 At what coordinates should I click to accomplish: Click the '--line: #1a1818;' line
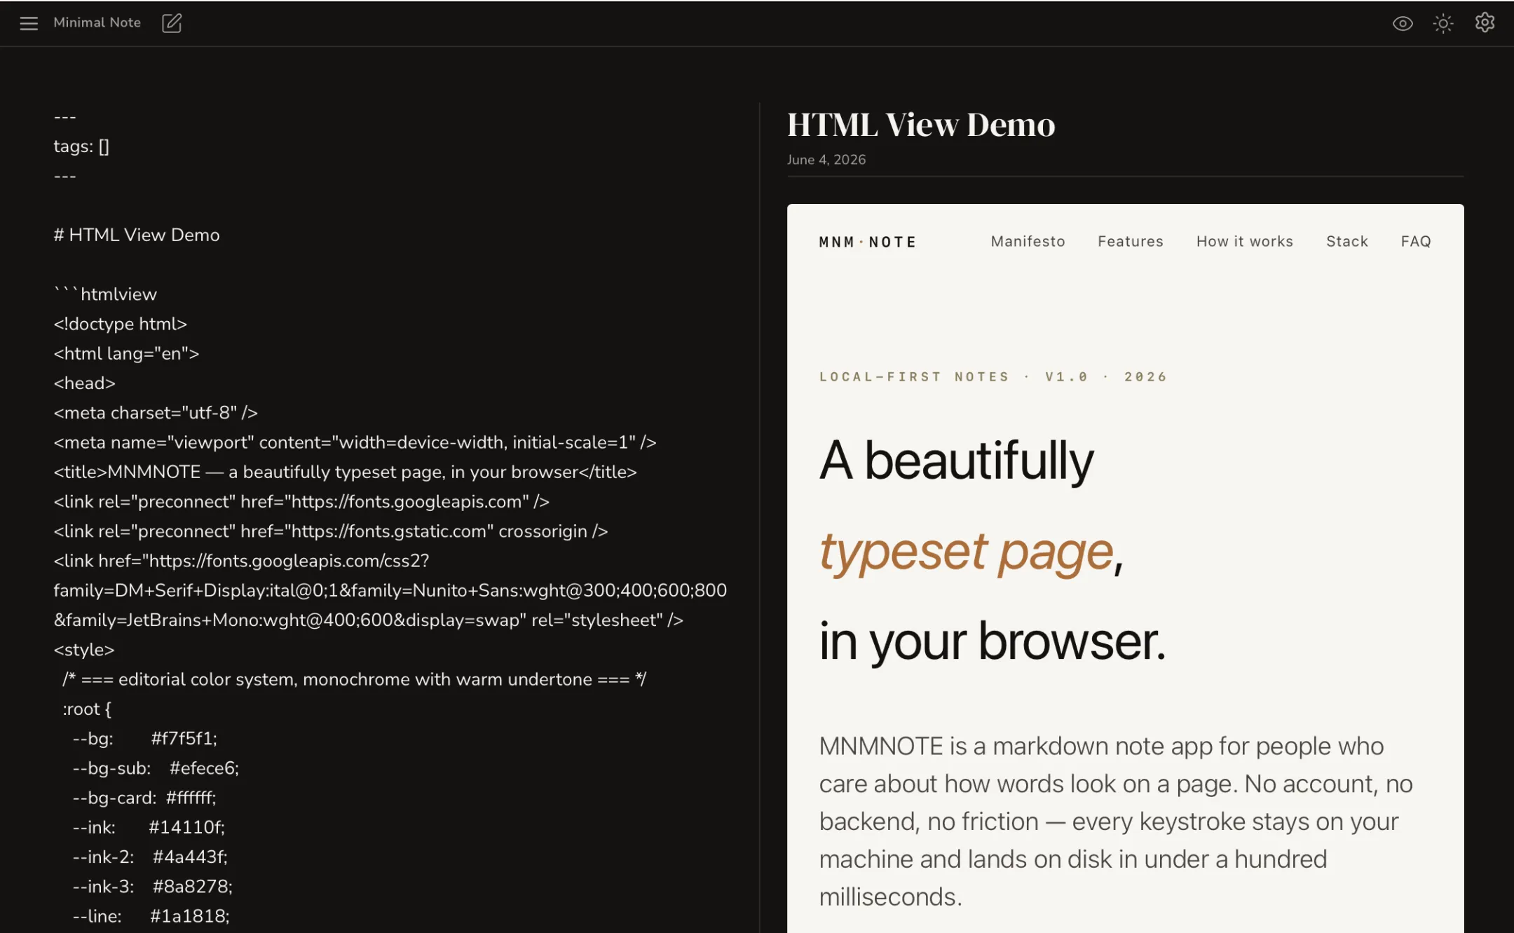point(151,916)
